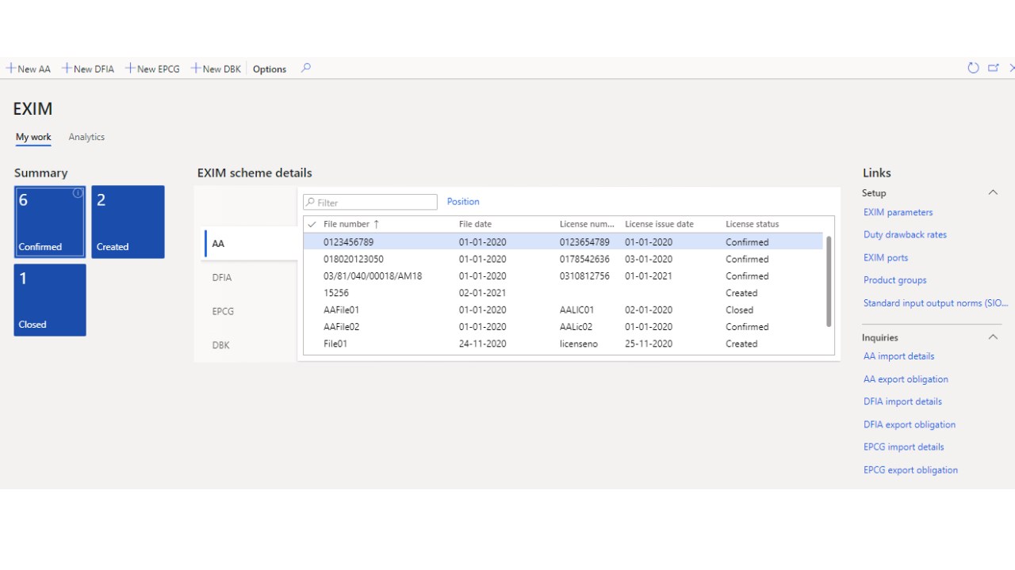
Task: Open the Duty drawback rates link
Action: click(905, 235)
